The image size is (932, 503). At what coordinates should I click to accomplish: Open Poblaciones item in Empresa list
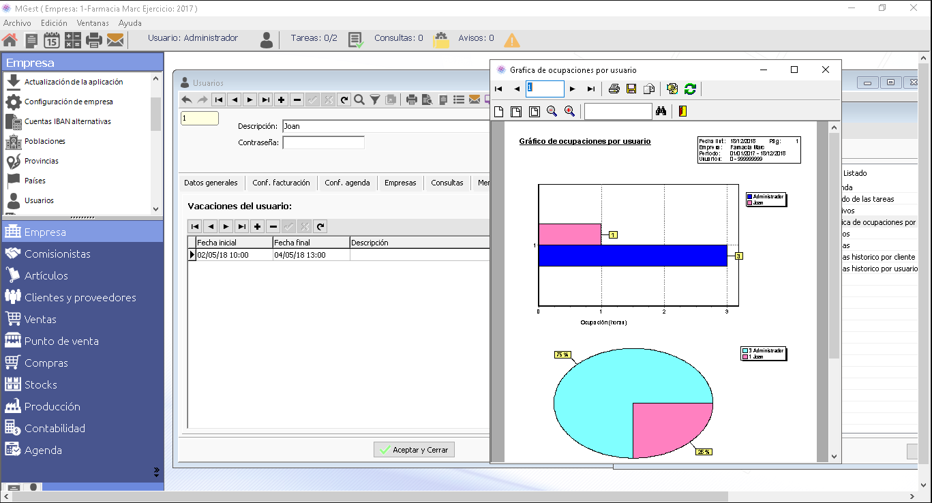click(45, 141)
